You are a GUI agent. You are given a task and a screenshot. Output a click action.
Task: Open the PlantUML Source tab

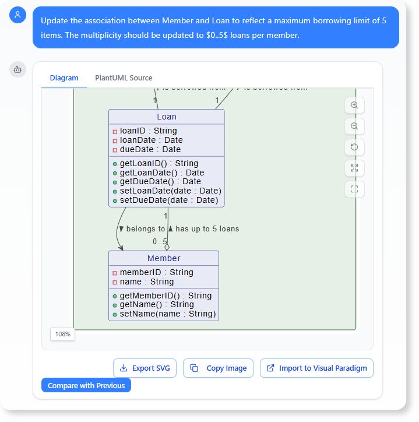124,78
